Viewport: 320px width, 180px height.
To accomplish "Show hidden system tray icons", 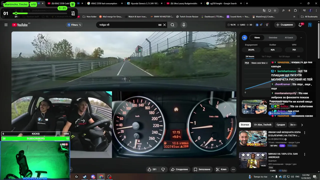I will pyautogui.click(x=272, y=177).
